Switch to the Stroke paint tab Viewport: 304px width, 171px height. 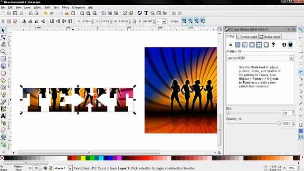(247, 37)
